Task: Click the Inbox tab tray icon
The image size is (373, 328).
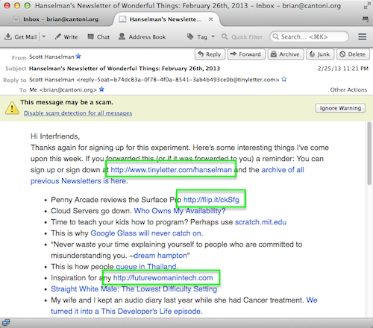Action: 16,19
